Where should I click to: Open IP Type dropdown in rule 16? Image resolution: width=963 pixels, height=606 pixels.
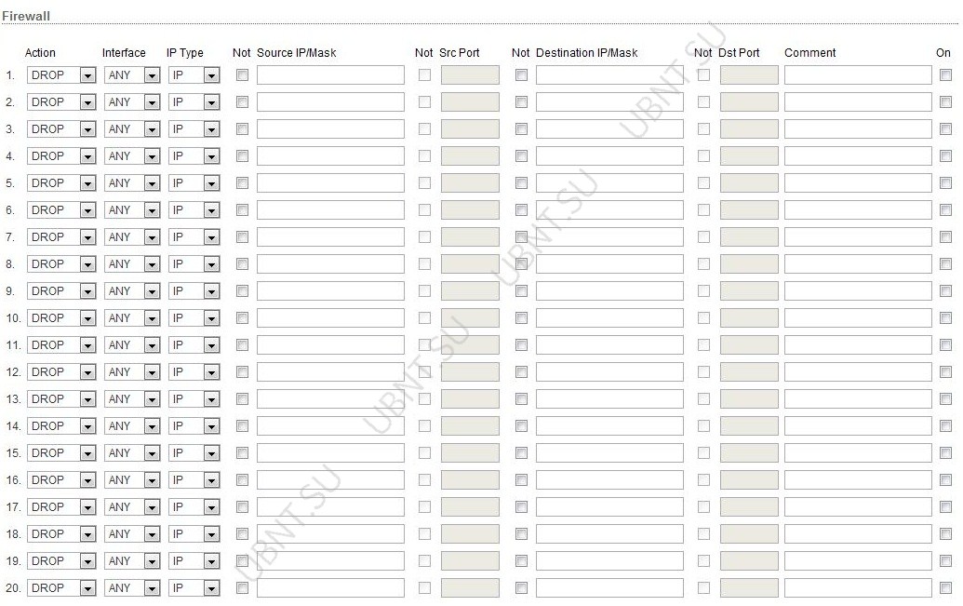(194, 480)
